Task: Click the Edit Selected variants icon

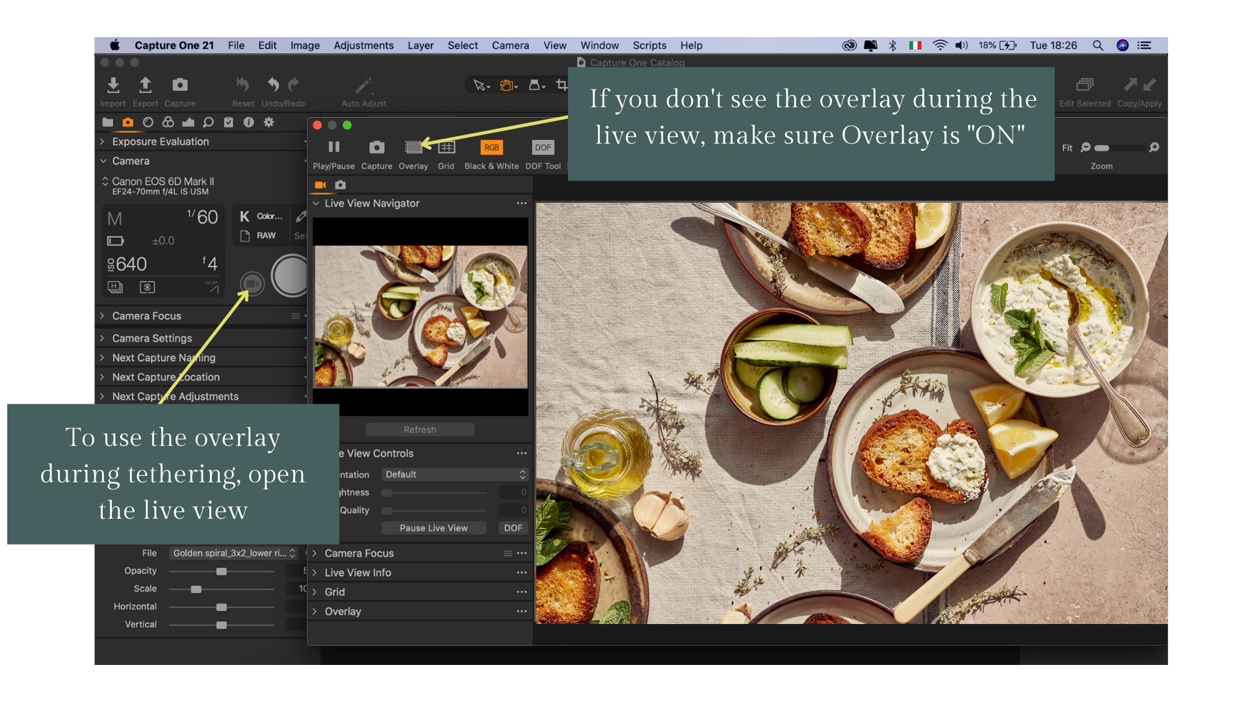Action: click(x=1085, y=85)
